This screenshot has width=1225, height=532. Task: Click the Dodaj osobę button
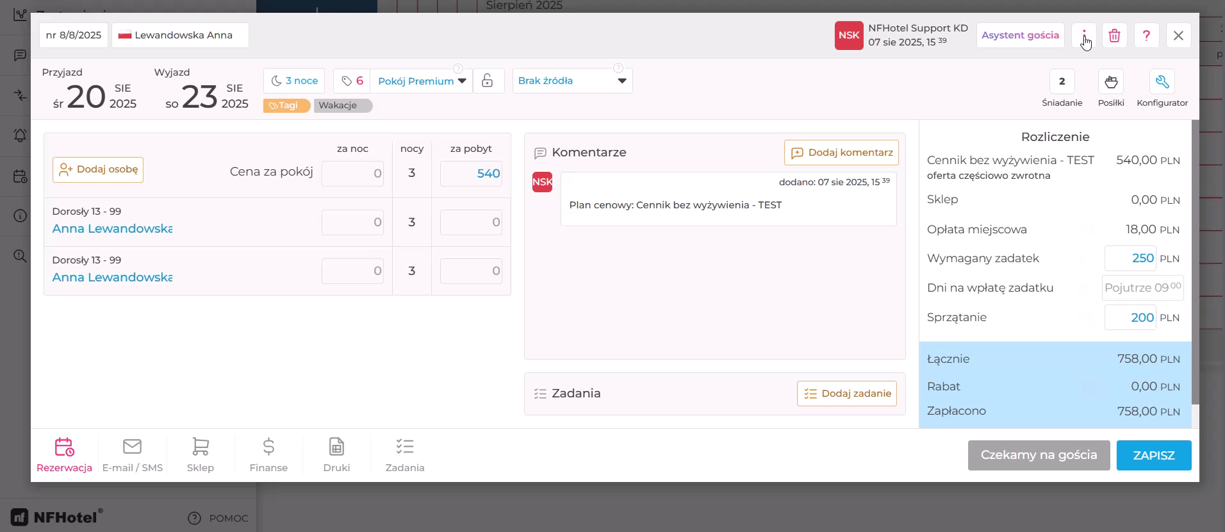pos(98,170)
